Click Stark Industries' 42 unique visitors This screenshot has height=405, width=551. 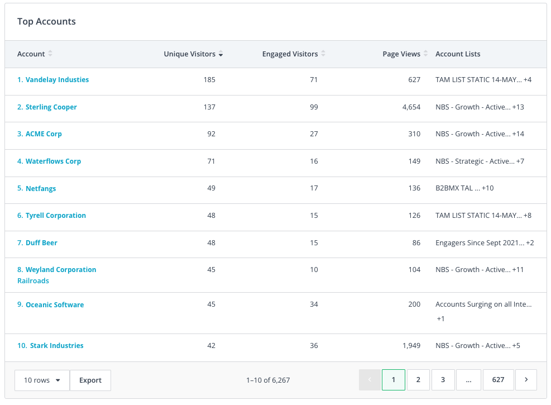pos(211,346)
